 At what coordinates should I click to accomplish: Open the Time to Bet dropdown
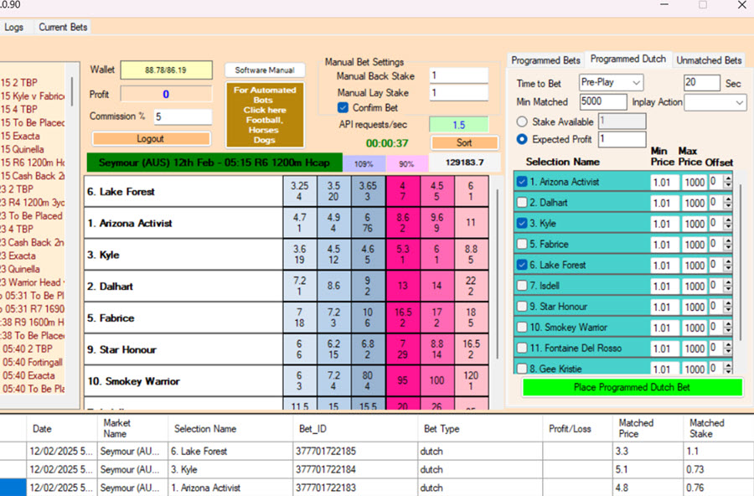pyautogui.click(x=611, y=82)
